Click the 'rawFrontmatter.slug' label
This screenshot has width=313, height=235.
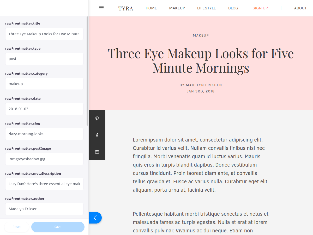[x=23, y=124]
